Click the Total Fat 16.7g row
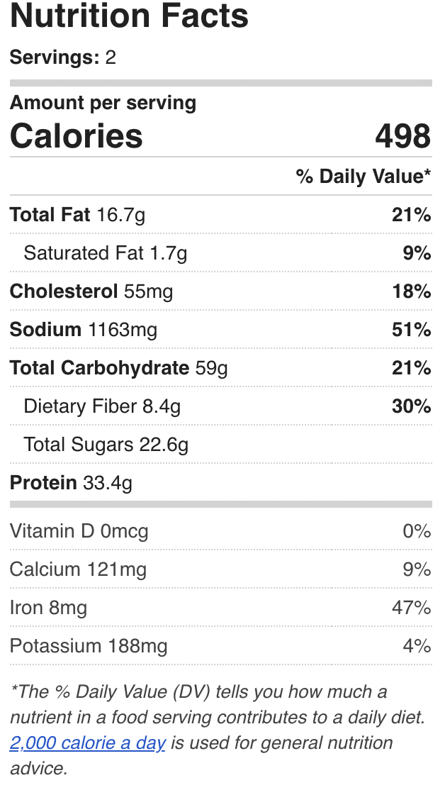445x790 pixels. (x=220, y=215)
